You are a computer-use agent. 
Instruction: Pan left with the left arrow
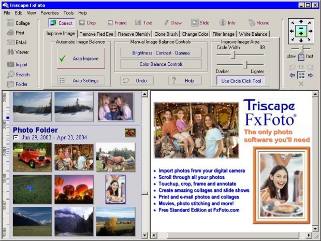(291, 31)
